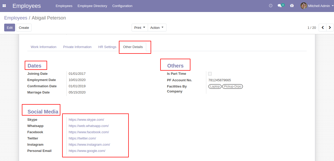Open the Skype URL link
Viewport: 334px width, 161px height.
tap(86, 120)
